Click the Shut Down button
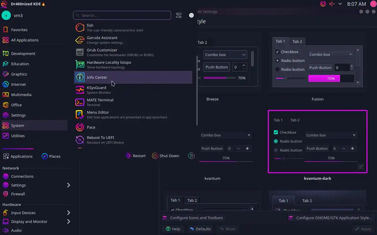Image resolution: width=377 pixels, height=235 pixels. [x=166, y=156]
